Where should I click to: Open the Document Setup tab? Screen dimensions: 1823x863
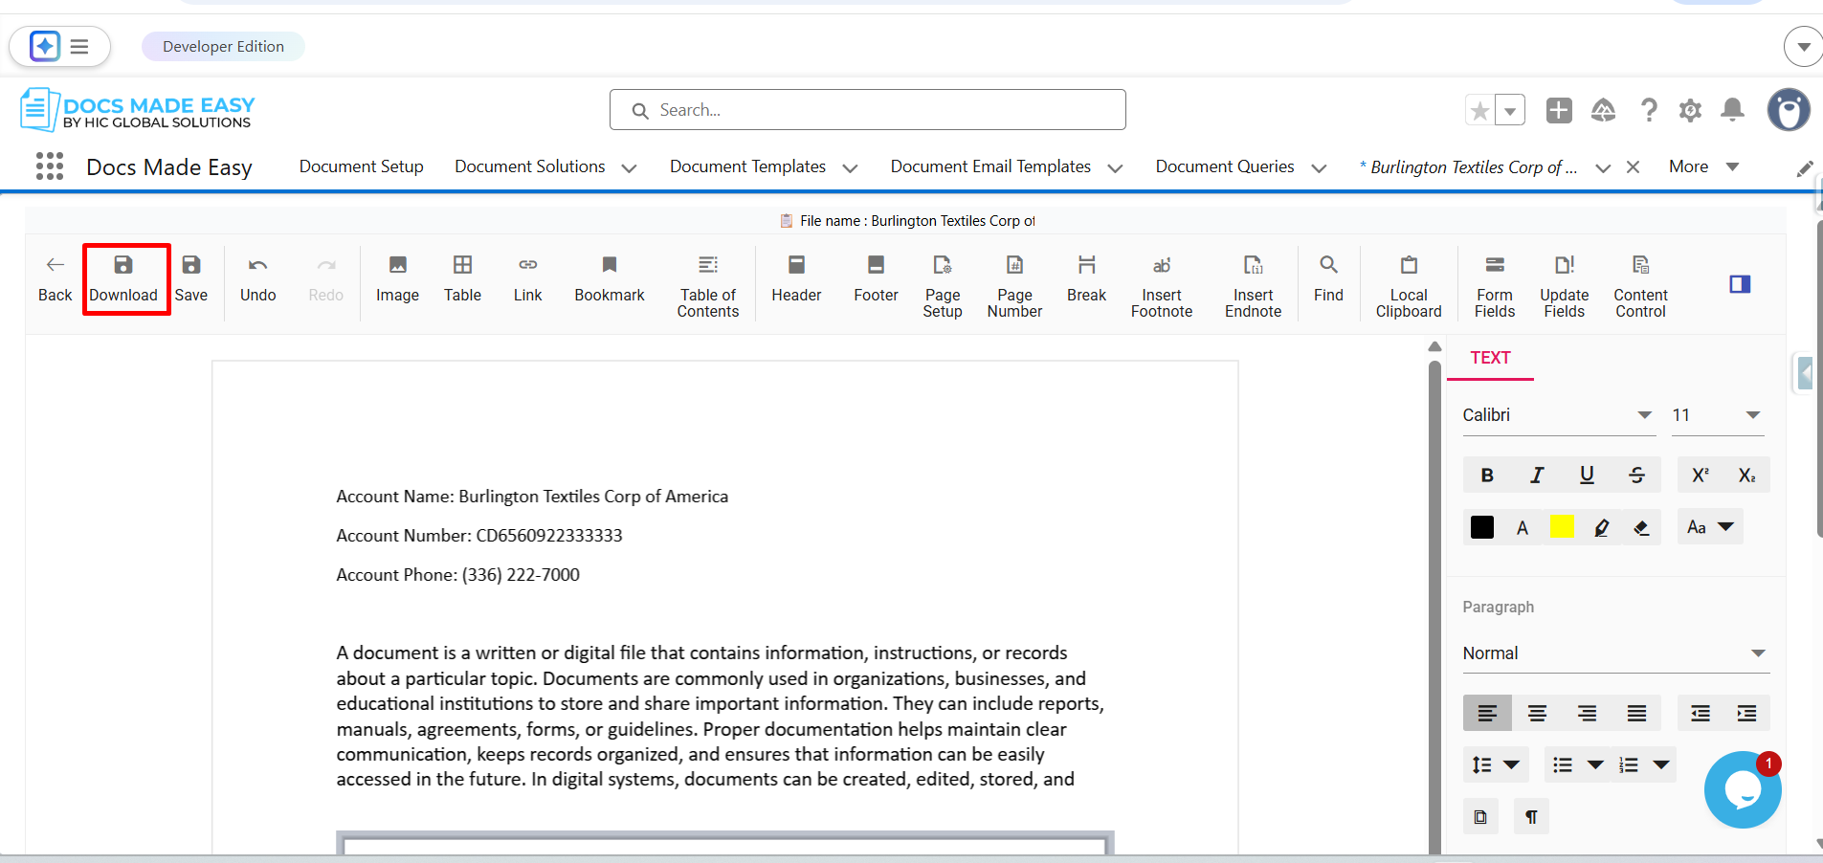pyautogui.click(x=361, y=166)
